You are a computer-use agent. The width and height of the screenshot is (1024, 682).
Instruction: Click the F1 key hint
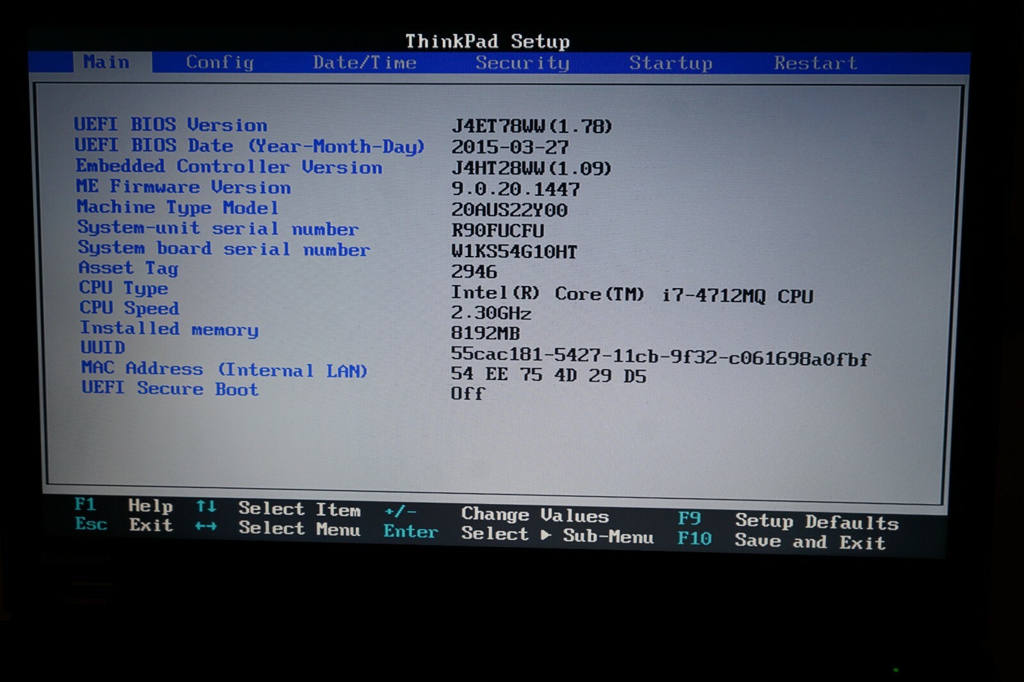point(86,505)
